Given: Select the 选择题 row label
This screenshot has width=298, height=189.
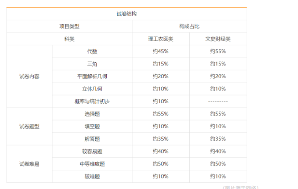Looking at the screenshot, I should point(92,114).
